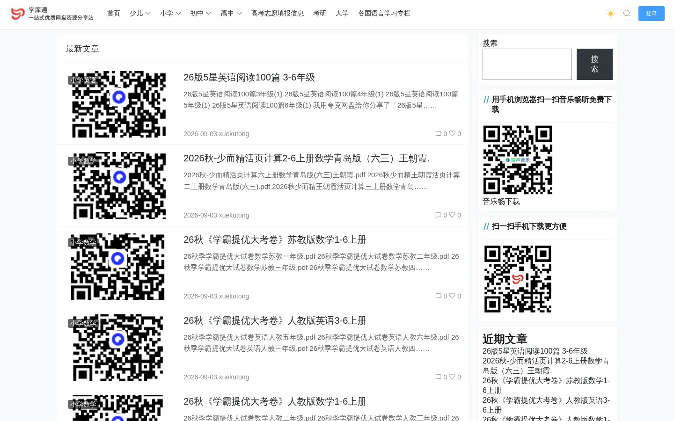Open the 考研 menu item
Image resolution: width=674 pixels, height=421 pixels.
pos(320,14)
